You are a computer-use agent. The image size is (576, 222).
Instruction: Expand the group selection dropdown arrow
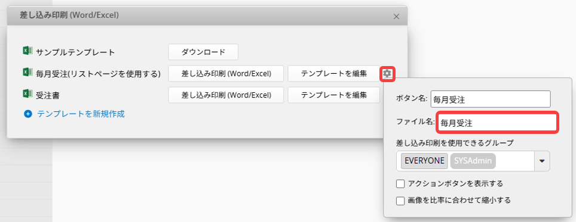pos(542,161)
